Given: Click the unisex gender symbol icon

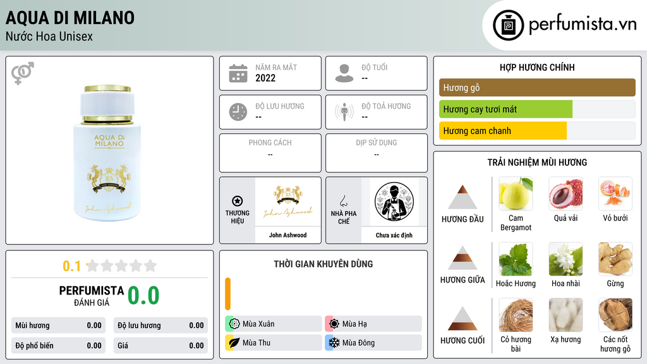Looking at the screenshot, I should coord(23,73).
